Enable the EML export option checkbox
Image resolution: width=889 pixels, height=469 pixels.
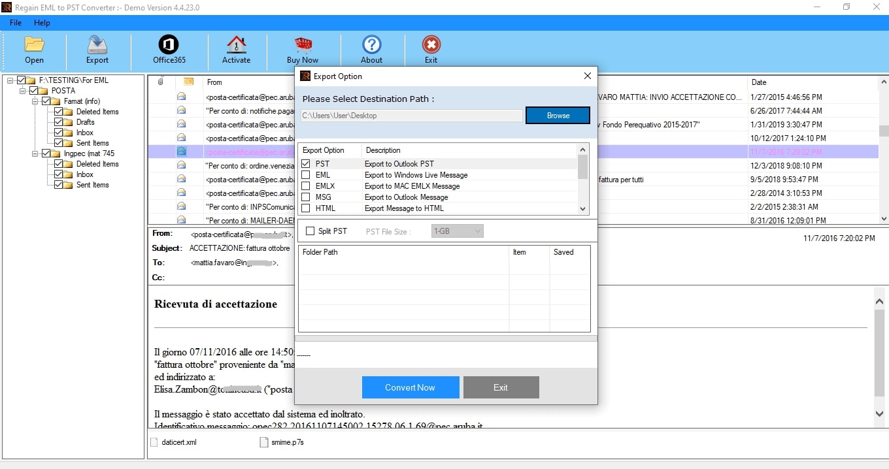pyautogui.click(x=305, y=175)
